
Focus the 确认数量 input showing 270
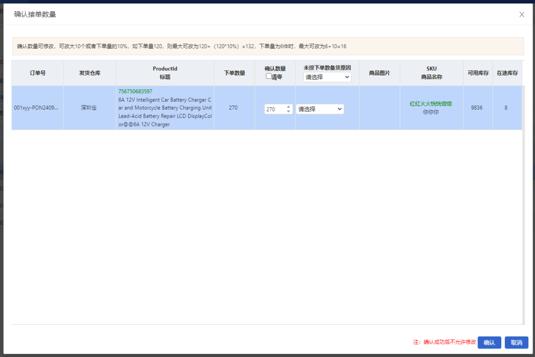tap(275, 109)
